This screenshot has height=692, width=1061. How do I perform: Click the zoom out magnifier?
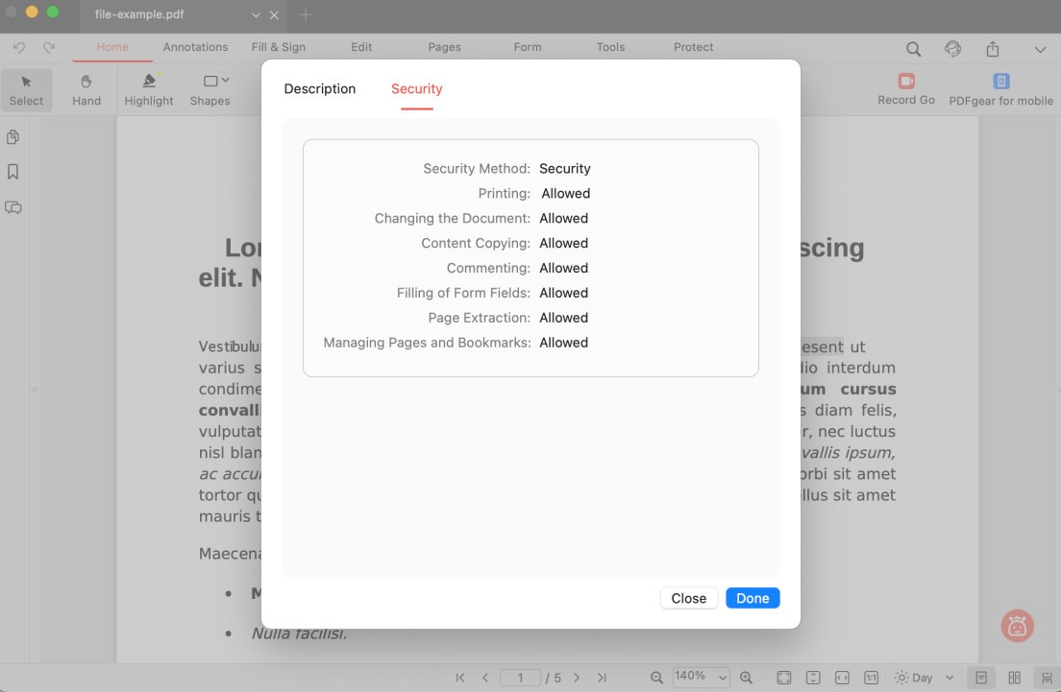pyautogui.click(x=656, y=678)
